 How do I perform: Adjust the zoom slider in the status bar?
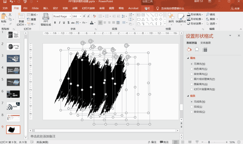pyautogui.click(x=209, y=142)
